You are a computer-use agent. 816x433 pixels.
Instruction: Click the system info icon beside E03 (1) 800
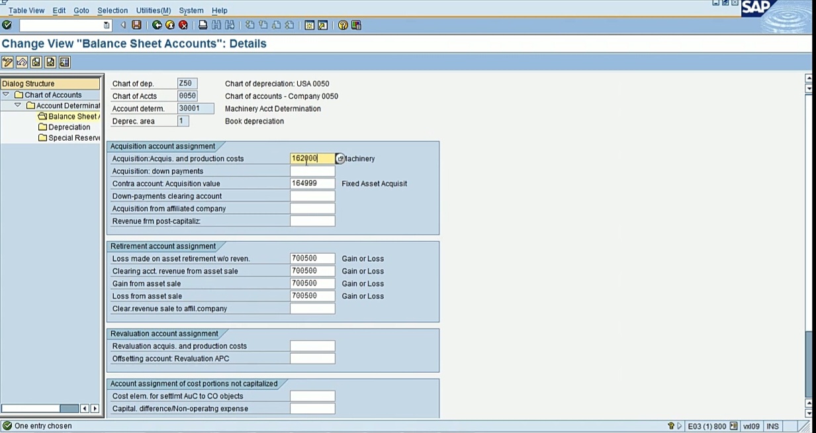[x=733, y=426]
